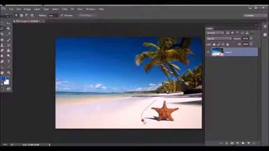Select the Quick Selection tool
Viewport: 269px width, 151px height.
pyautogui.click(x=8, y=29)
